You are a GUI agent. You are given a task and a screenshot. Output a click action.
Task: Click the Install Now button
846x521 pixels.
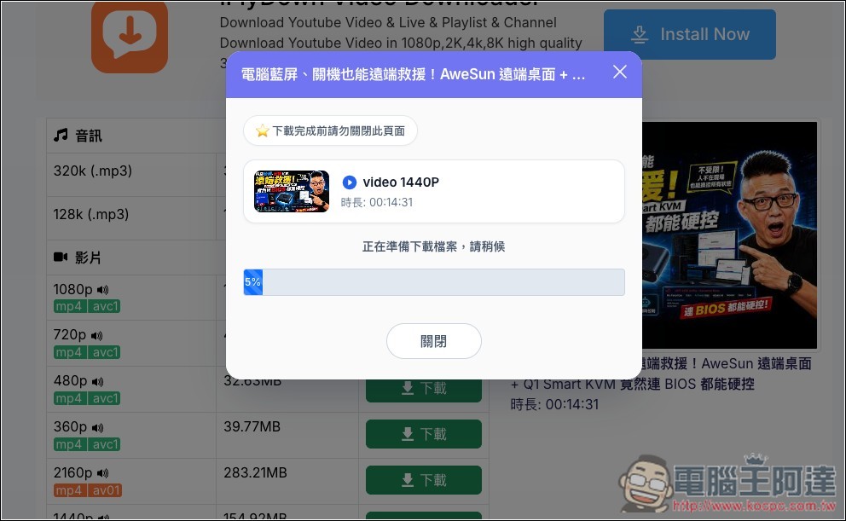[690, 34]
